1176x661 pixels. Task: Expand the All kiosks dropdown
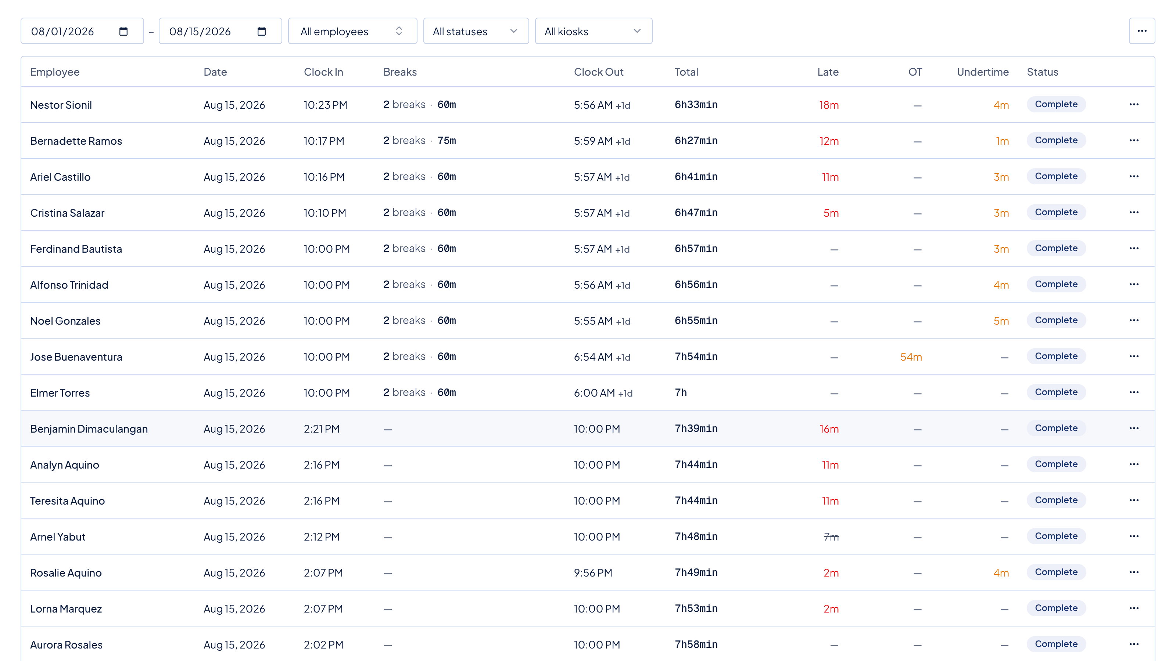pyautogui.click(x=594, y=31)
